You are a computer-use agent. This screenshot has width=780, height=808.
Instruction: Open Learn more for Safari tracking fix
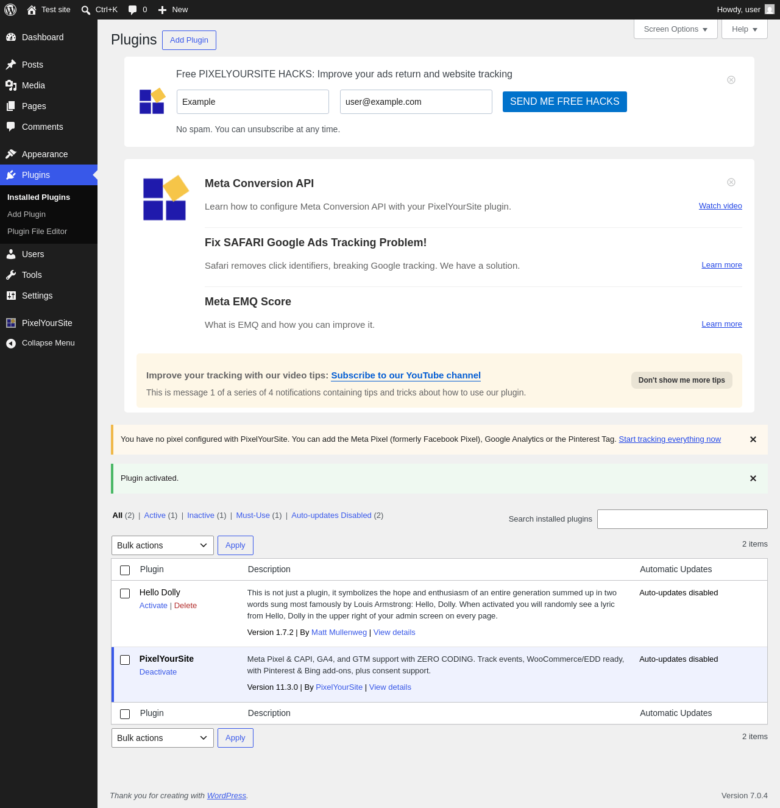(721, 265)
